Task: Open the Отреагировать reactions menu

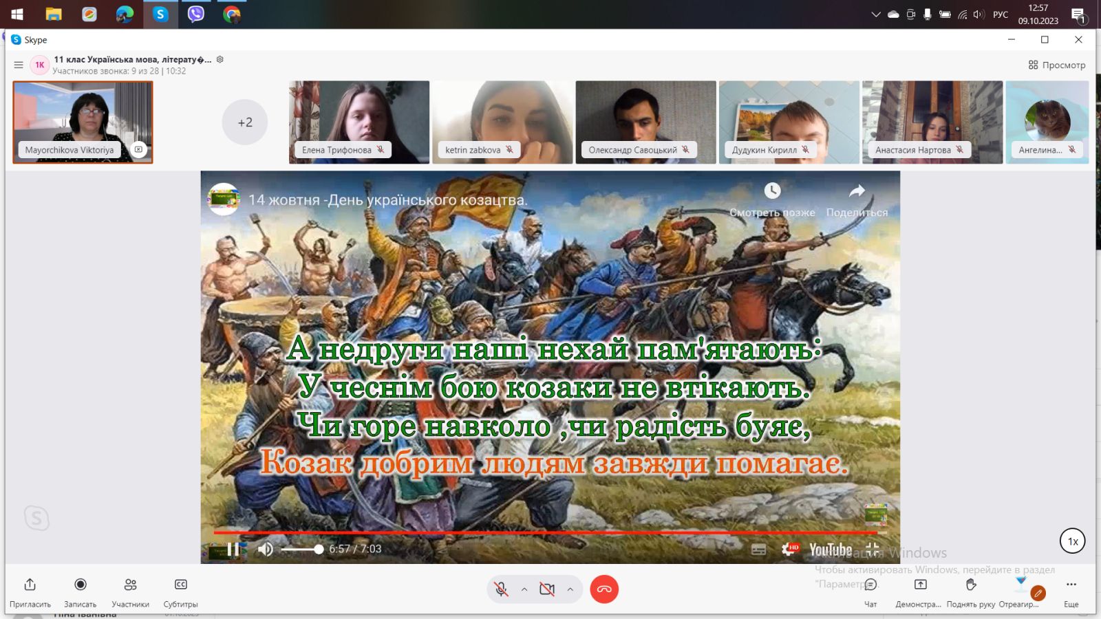Action: point(1020,592)
